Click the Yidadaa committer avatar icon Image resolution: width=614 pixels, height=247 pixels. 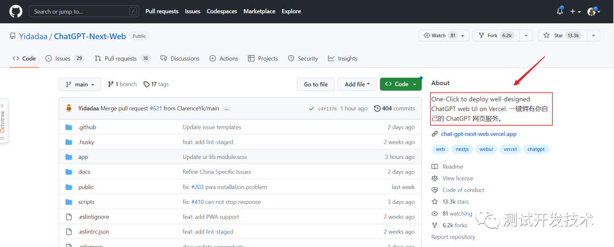(x=69, y=108)
